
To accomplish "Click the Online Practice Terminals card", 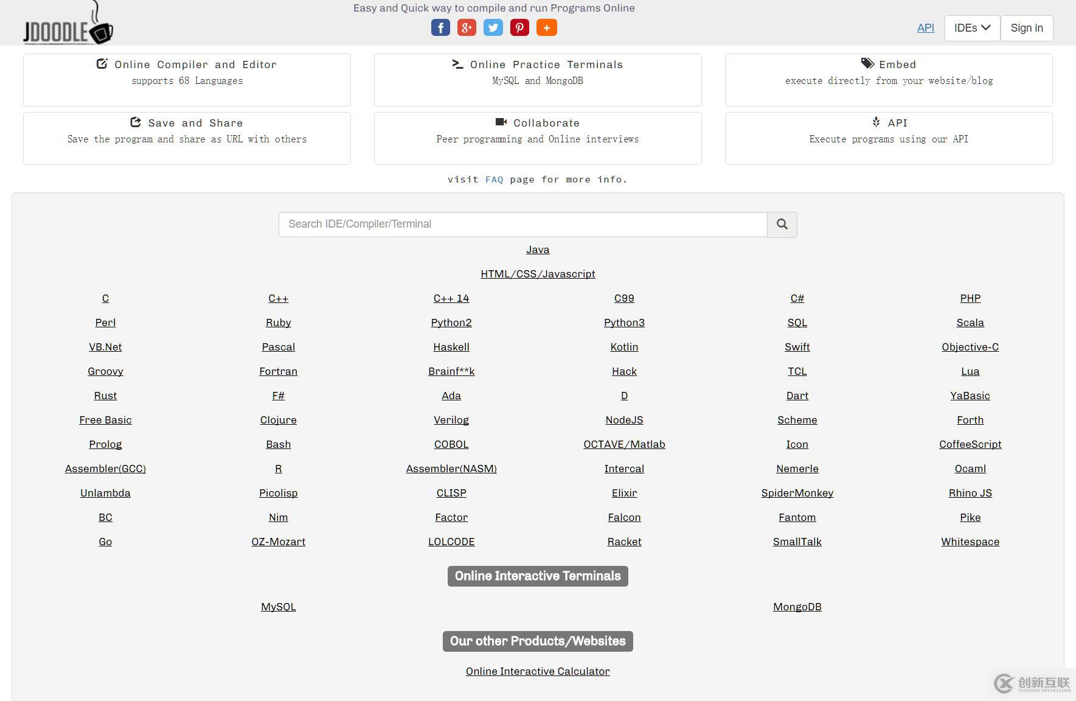I will point(538,80).
